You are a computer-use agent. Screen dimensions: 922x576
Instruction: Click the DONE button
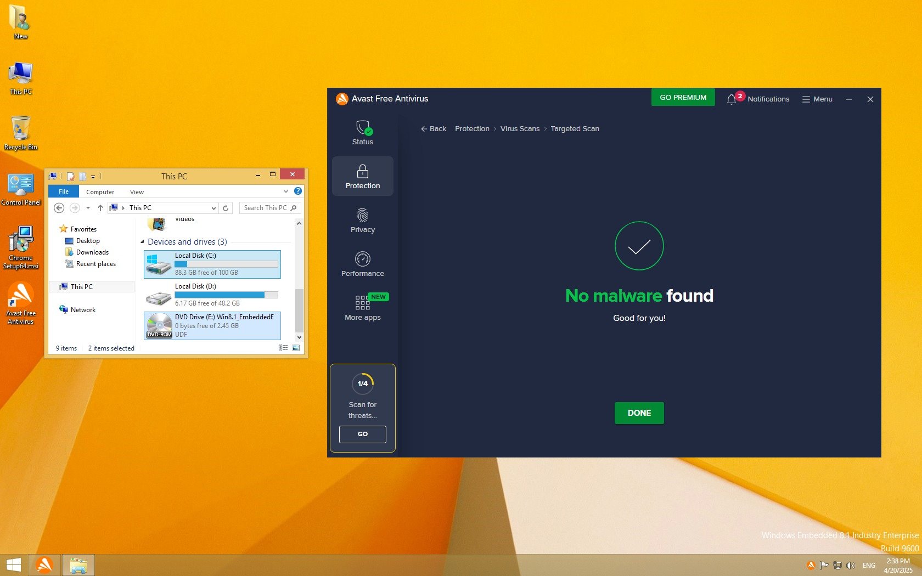(x=639, y=413)
